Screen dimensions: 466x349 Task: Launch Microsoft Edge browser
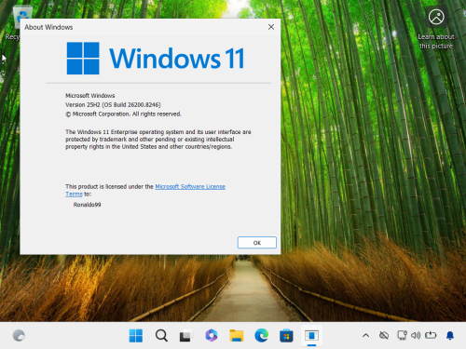[262, 335]
